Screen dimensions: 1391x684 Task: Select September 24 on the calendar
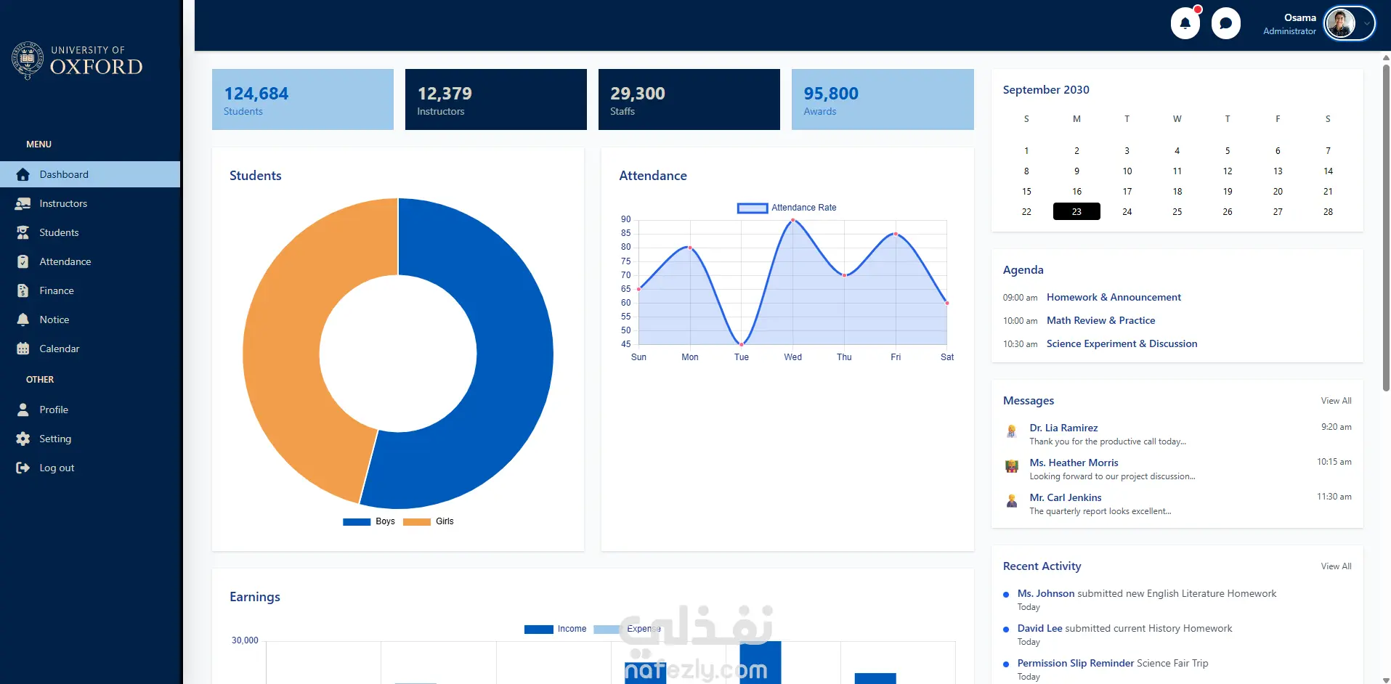pyautogui.click(x=1127, y=211)
